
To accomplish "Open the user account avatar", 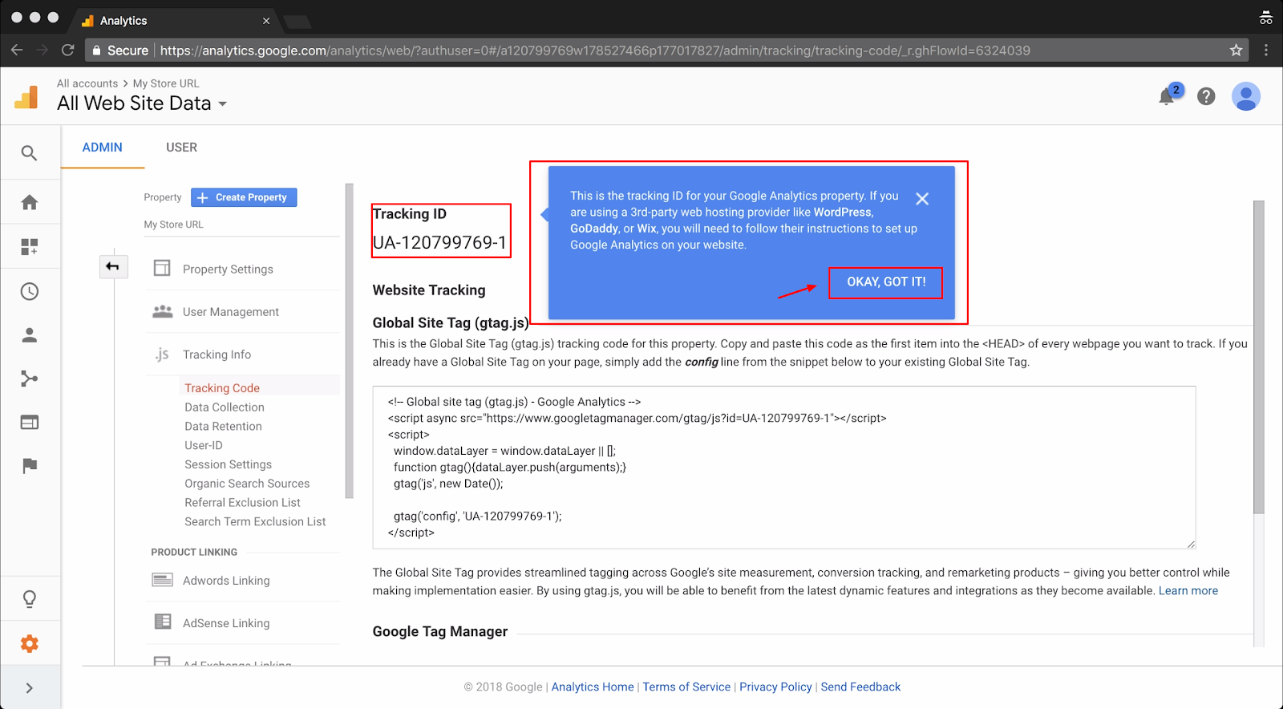I will tap(1246, 97).
